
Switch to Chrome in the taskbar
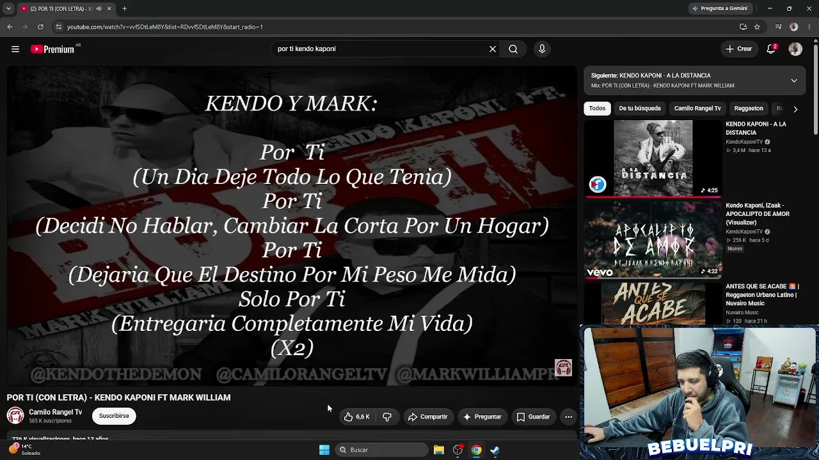[476, 450]
